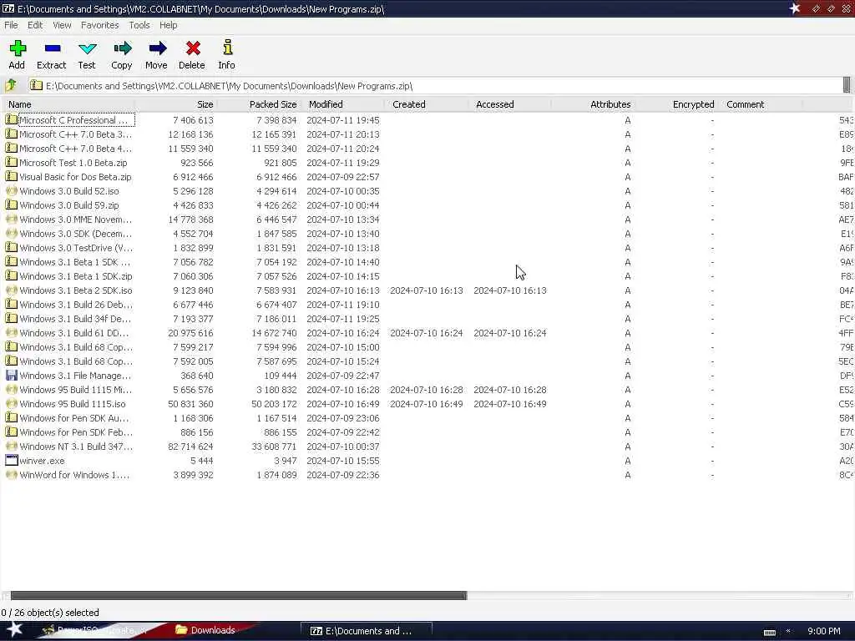
Task: Click the star Start button on taskbar
Action: pyautogui.click(x=14, y=629)
